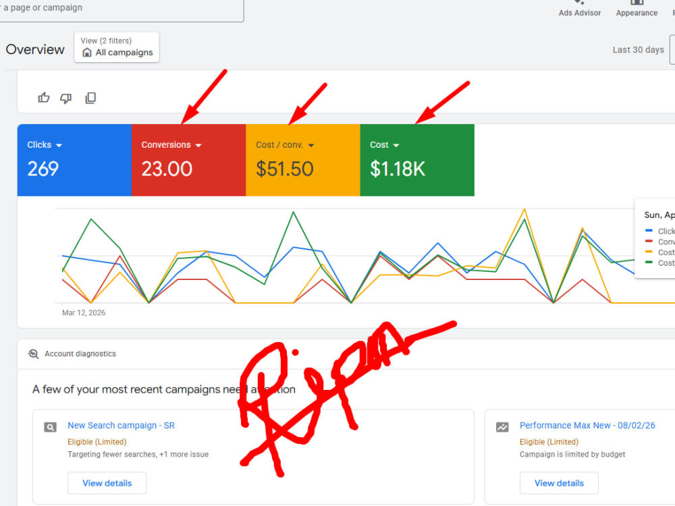675x506 pixels.
Task: Select the green Cost value $1.18K
Action: tap(398, 169)
